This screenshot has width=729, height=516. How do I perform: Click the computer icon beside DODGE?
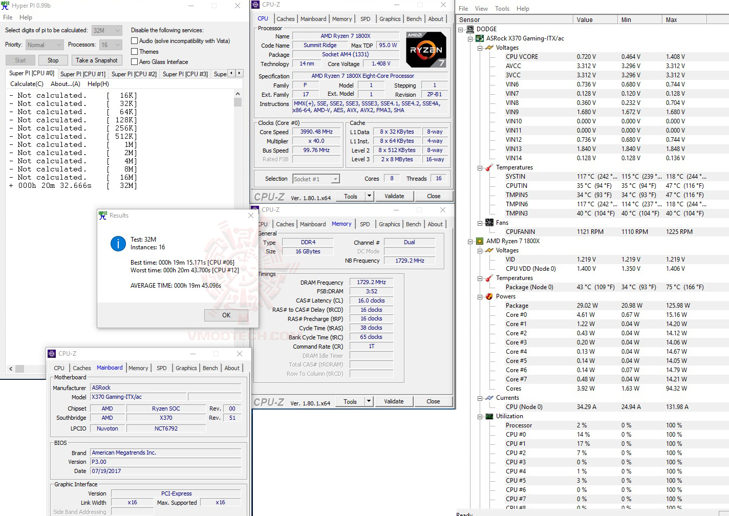[x=470, y=29]
